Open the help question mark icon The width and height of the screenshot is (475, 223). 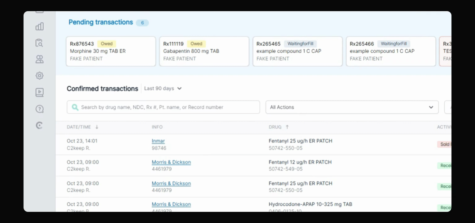tap(40, 109)
